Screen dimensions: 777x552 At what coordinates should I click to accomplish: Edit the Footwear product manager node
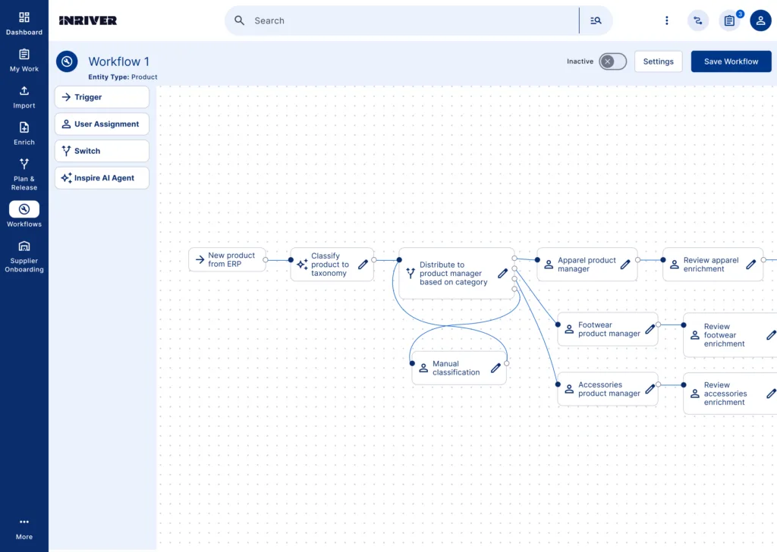[x=650, y=329]
